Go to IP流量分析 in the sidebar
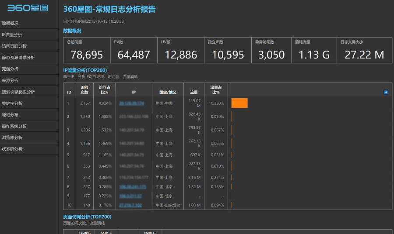The height and width of the screenshot is (234, 394). (x=12, y=34)
